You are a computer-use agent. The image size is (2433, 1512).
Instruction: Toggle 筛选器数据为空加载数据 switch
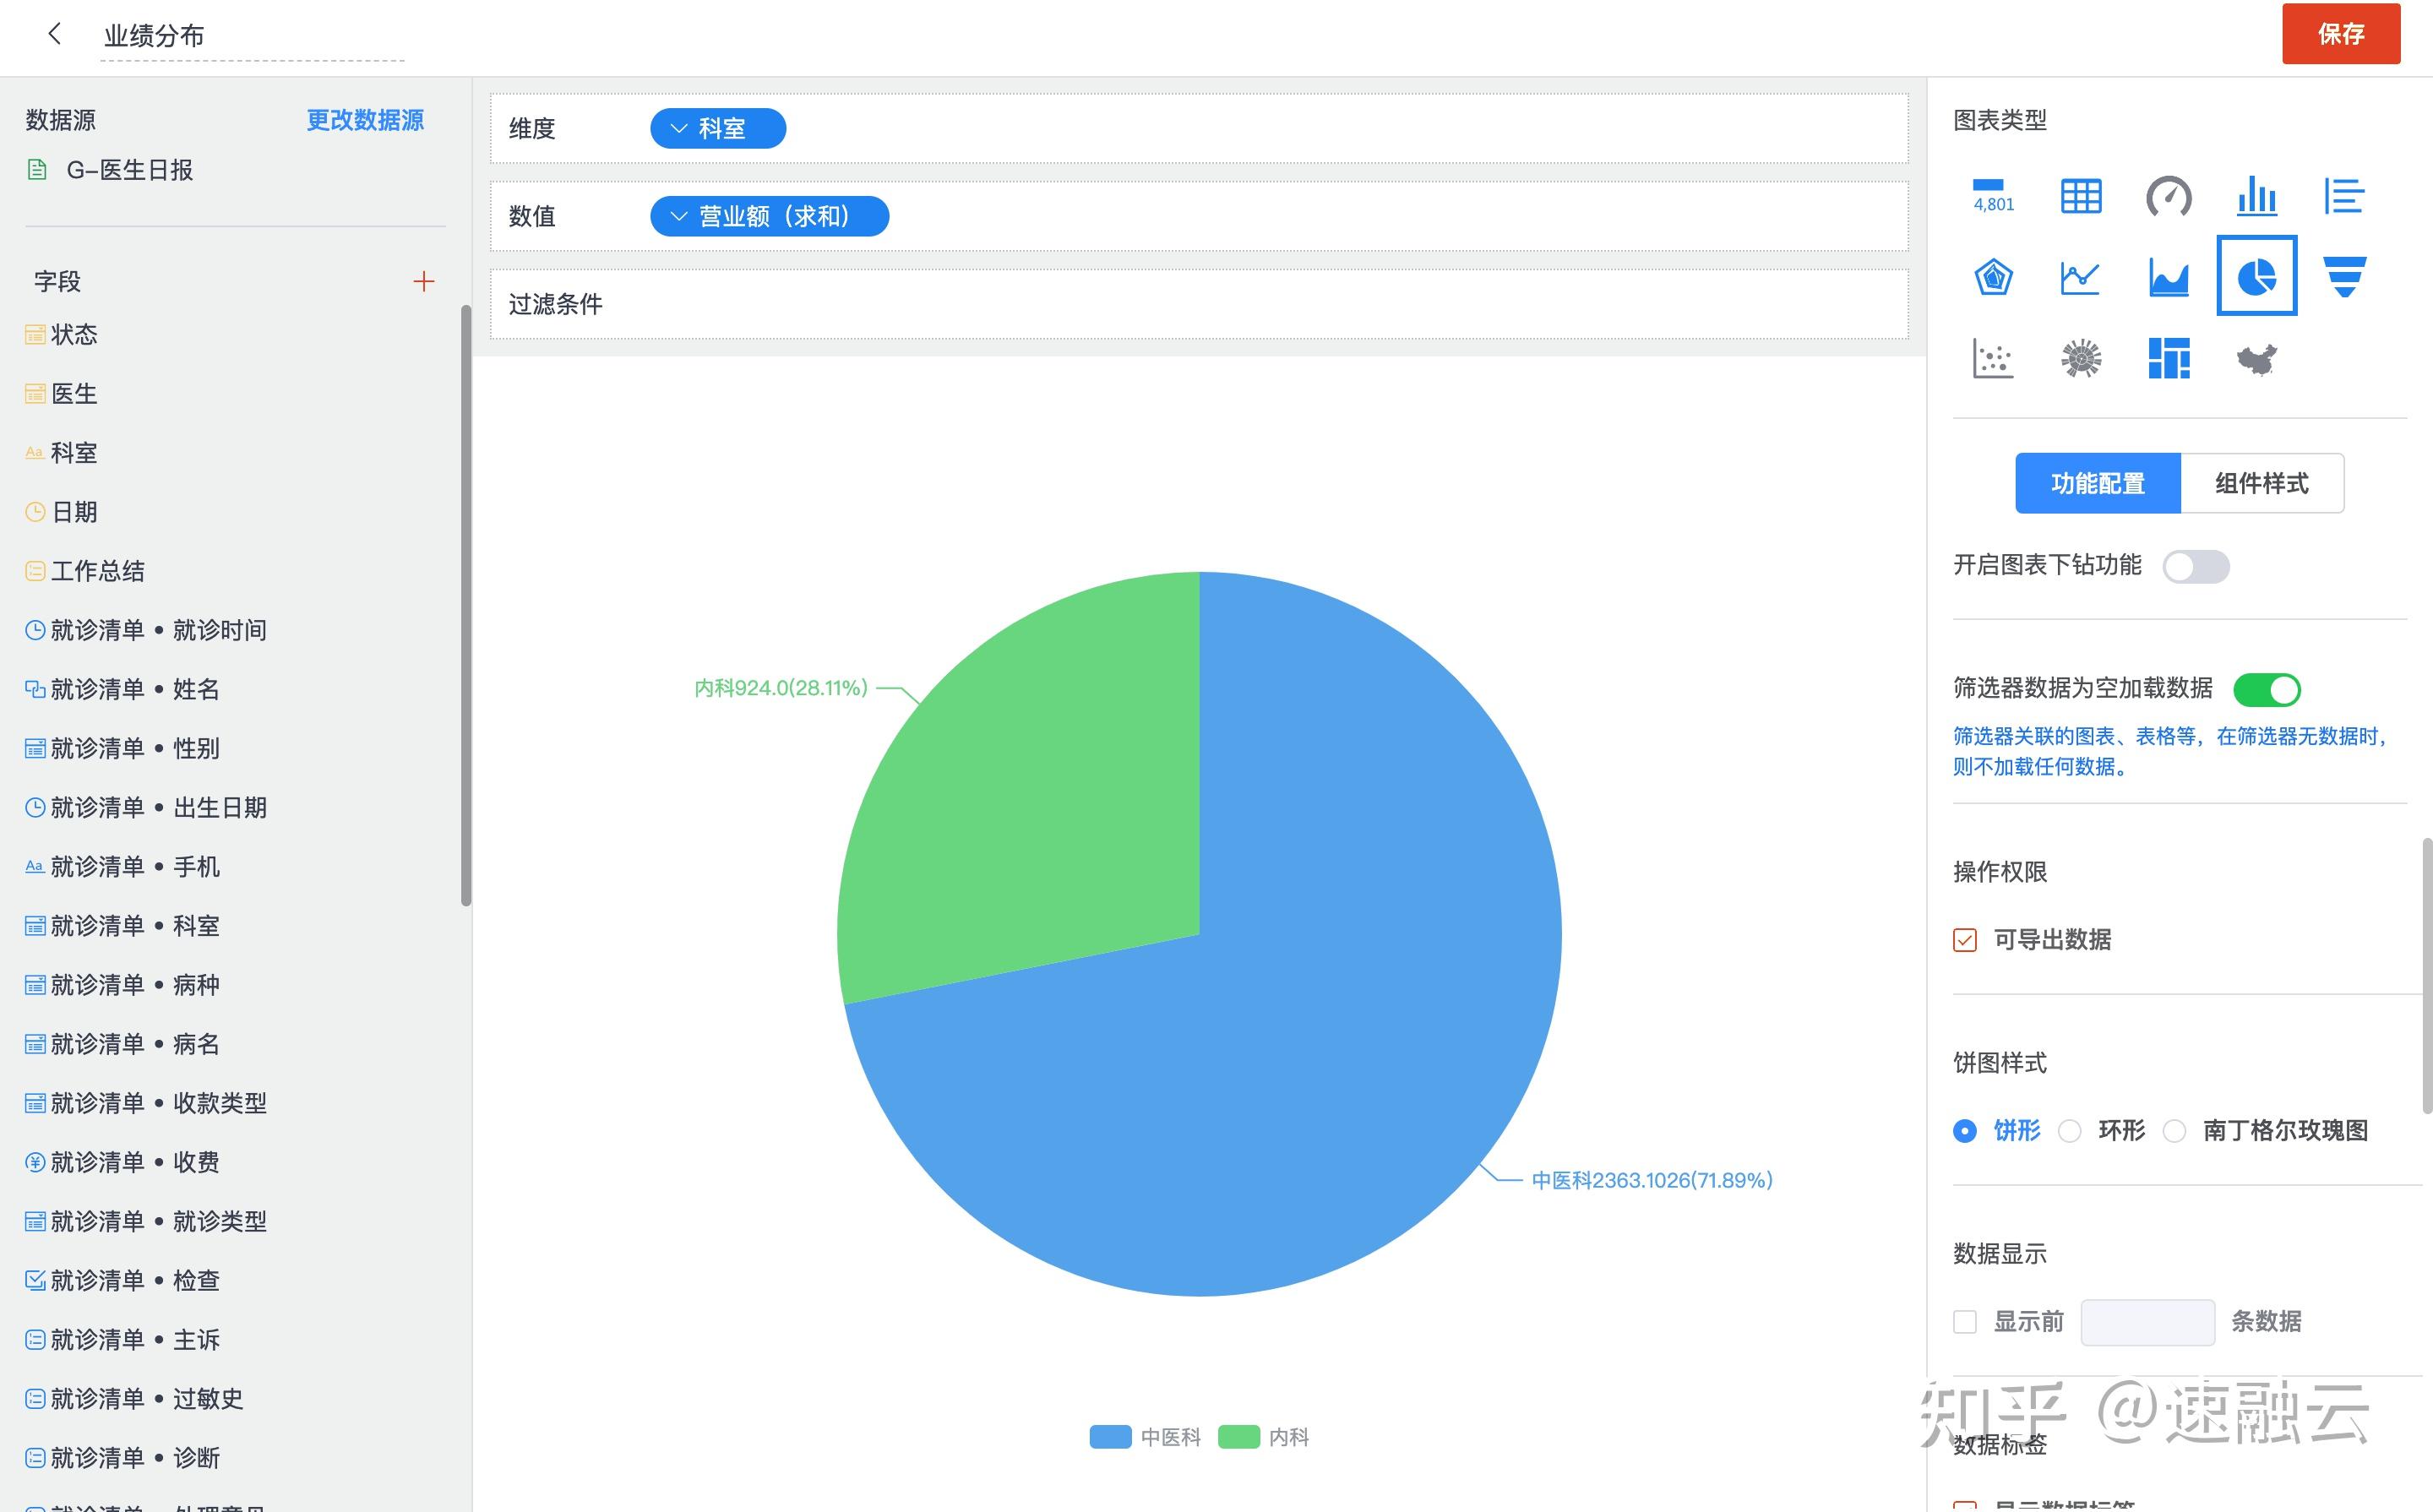pos(2267,690)
